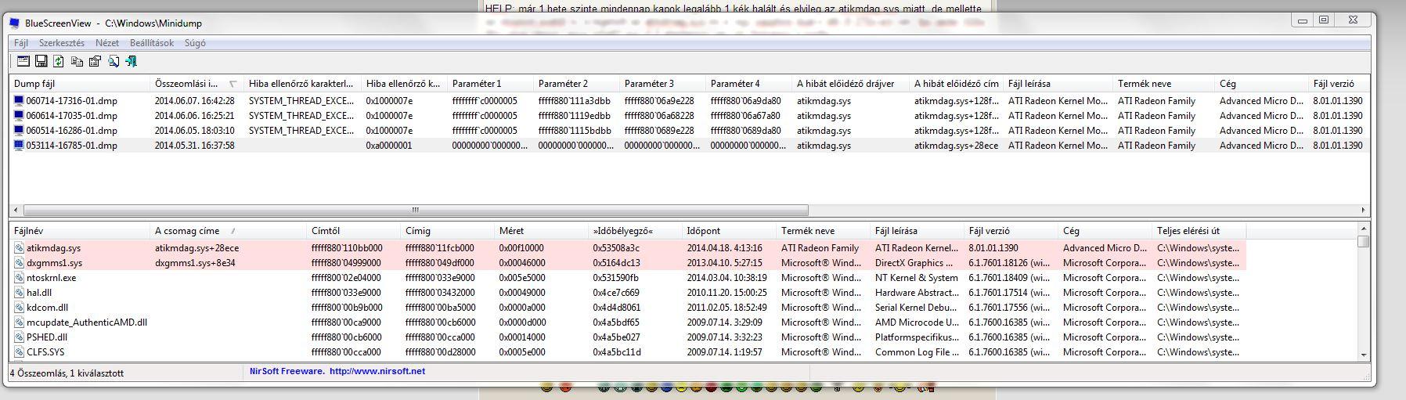Click lower pane scrollbar down arrow
The height and width of the screenshot is (400, 1406).
(x=1365, y=355)
